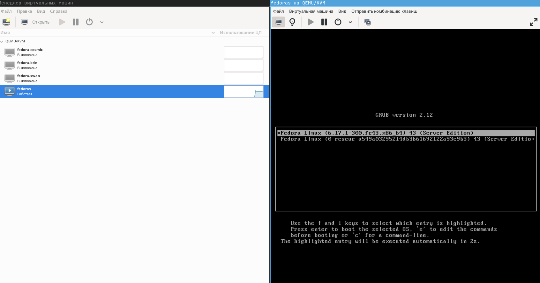Select the fedora-kde virtual machine
The height and width of the screenshot is (283, 540).
click(27, 65)
